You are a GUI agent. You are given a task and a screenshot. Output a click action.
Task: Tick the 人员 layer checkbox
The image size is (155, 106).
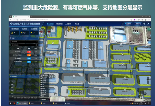[41, 85]
